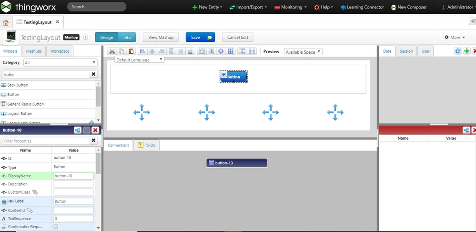Click the binding arrows icon next to ContextId
Viewport: 476px width, 232px height.
tap(30, 210)
